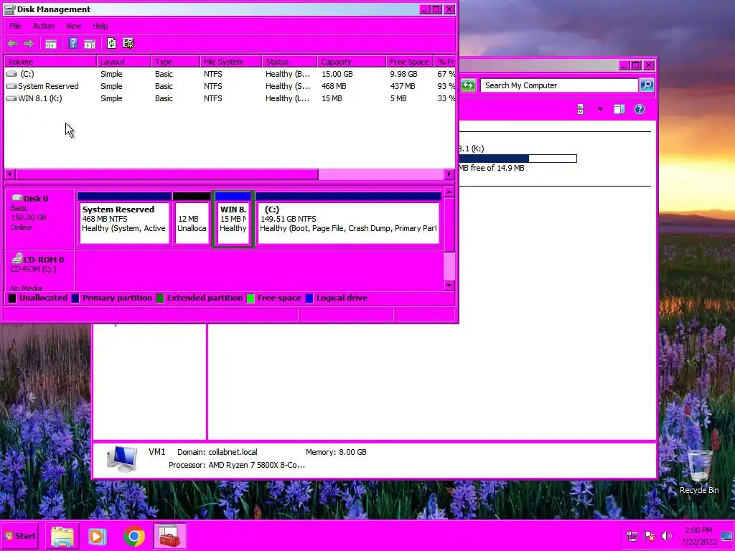Screen dimensions: 735x551
Task: Click the volume list scroll left arrow
Action: coord(9,174)
